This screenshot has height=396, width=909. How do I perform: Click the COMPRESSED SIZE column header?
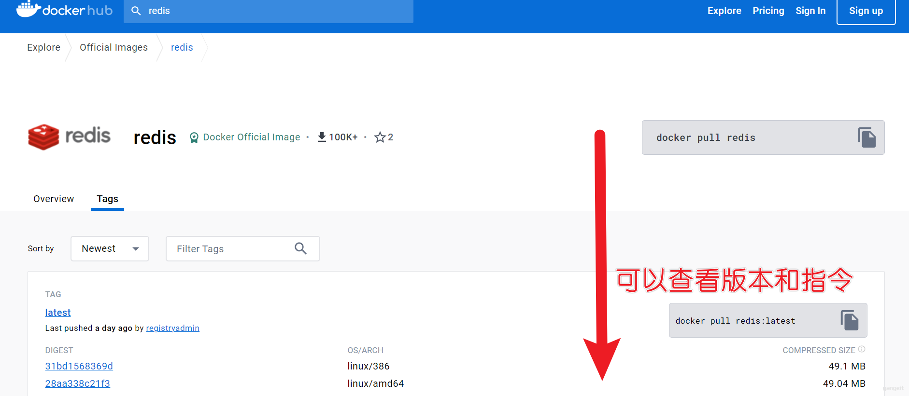coord(819,350)
